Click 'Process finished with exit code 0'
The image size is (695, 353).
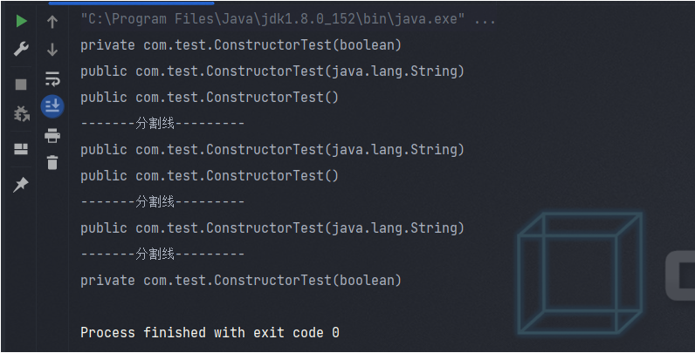point(210,332)
